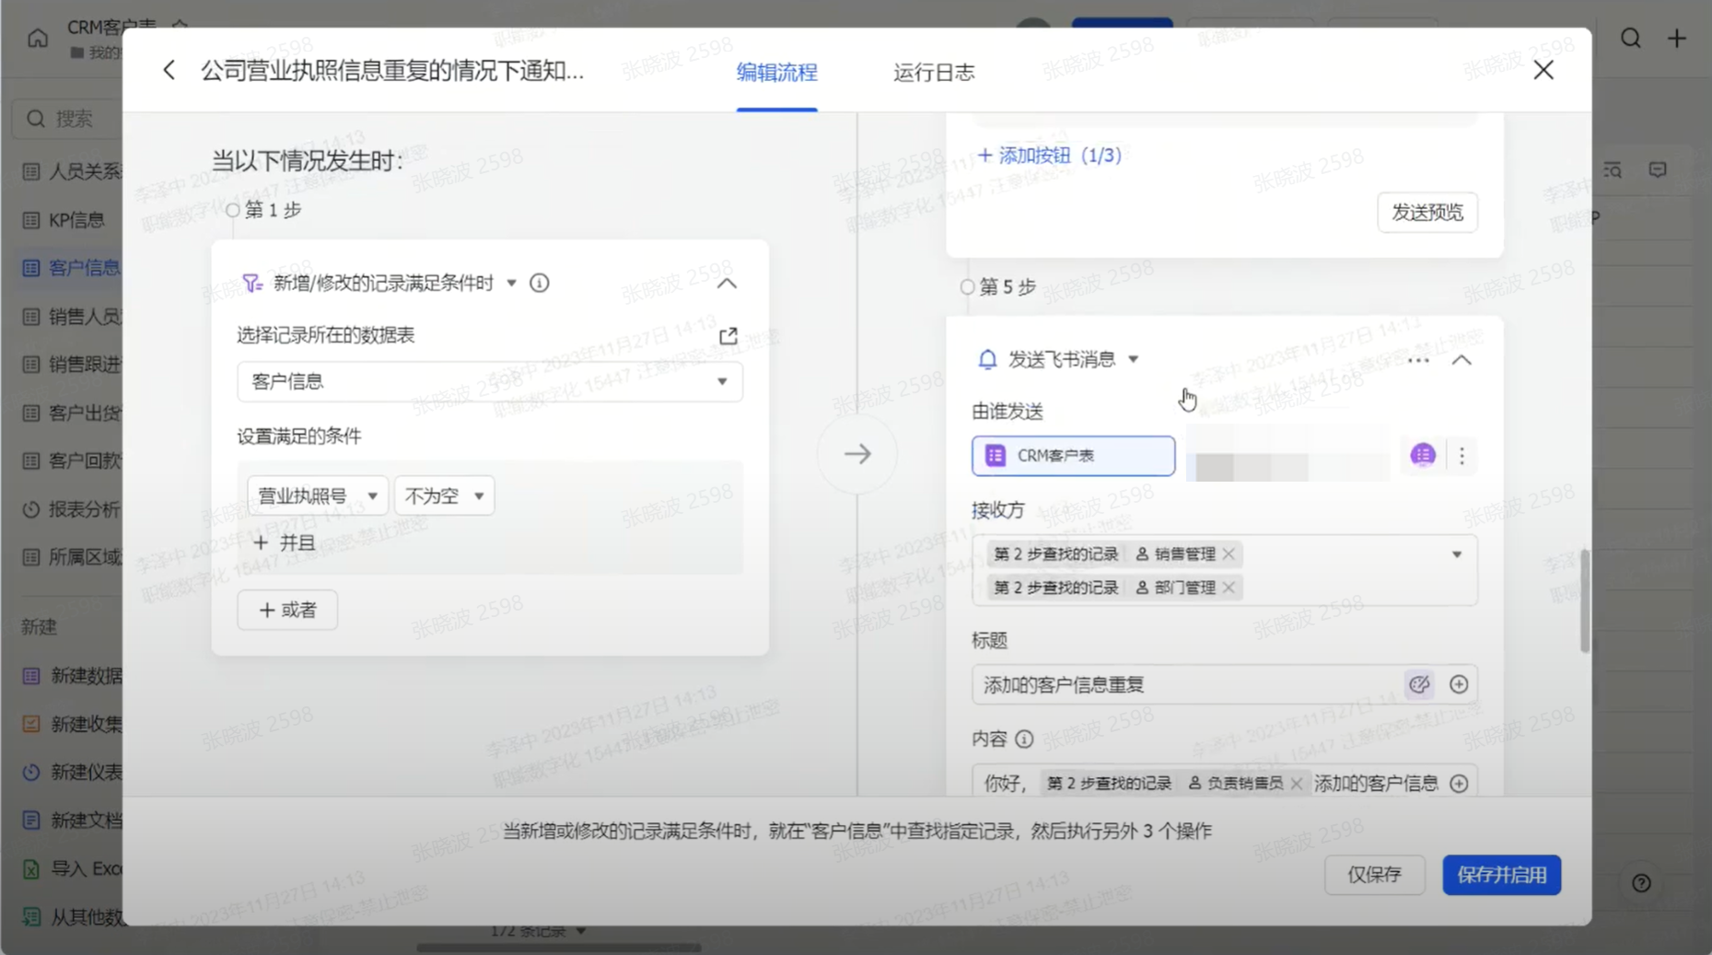The image size is (1712, 955).
Task: Click the plus icon in the title field
Action: pos(1459,684)
